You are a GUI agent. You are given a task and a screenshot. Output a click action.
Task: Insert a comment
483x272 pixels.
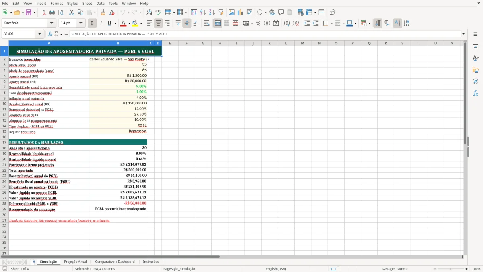point(281,12)
